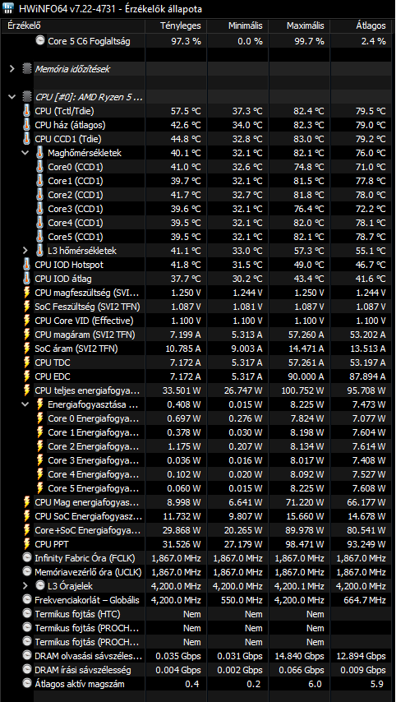The image size is (396, 702).
Task: Click the thermometer icon beside CPU IOD Hotspot
Action: tap(27, 265)
